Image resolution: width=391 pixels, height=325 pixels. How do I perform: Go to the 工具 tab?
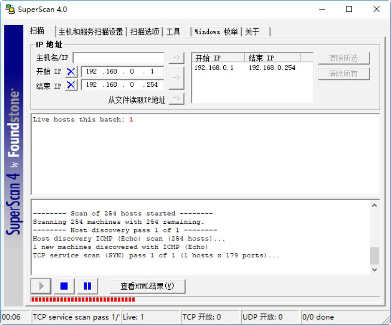(173, 32)
